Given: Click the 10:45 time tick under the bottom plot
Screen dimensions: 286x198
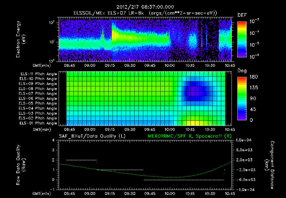Looking at the screenshot, I should 230,194.
